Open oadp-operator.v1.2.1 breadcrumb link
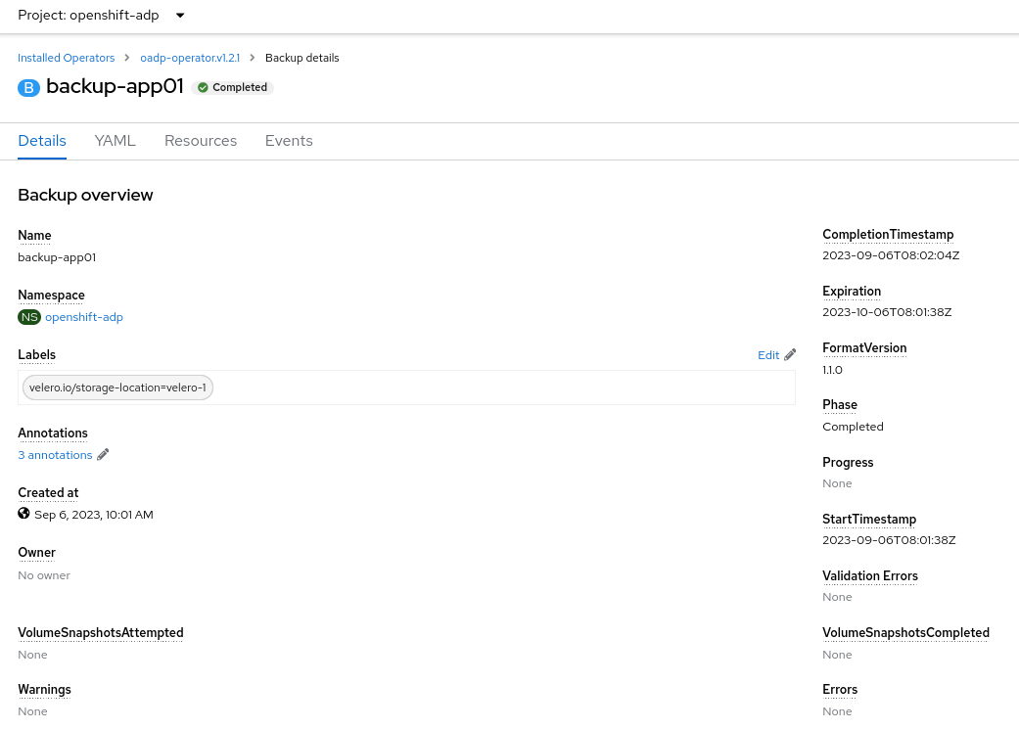Viewport: 1019px width, 730px height. click(x=190, y=58)
